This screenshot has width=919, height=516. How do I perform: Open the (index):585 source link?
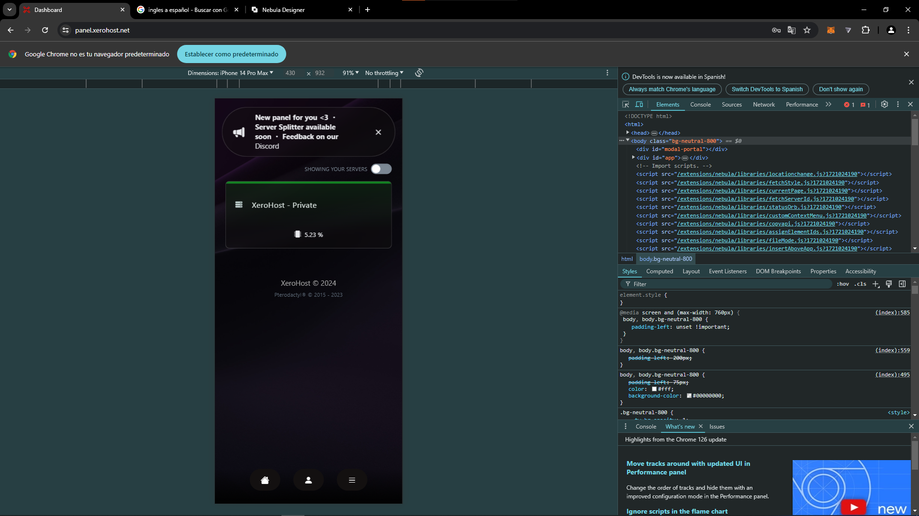[892, 312]
